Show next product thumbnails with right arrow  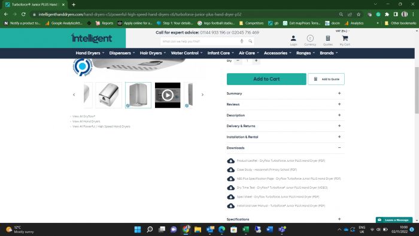tap(202, 95)
